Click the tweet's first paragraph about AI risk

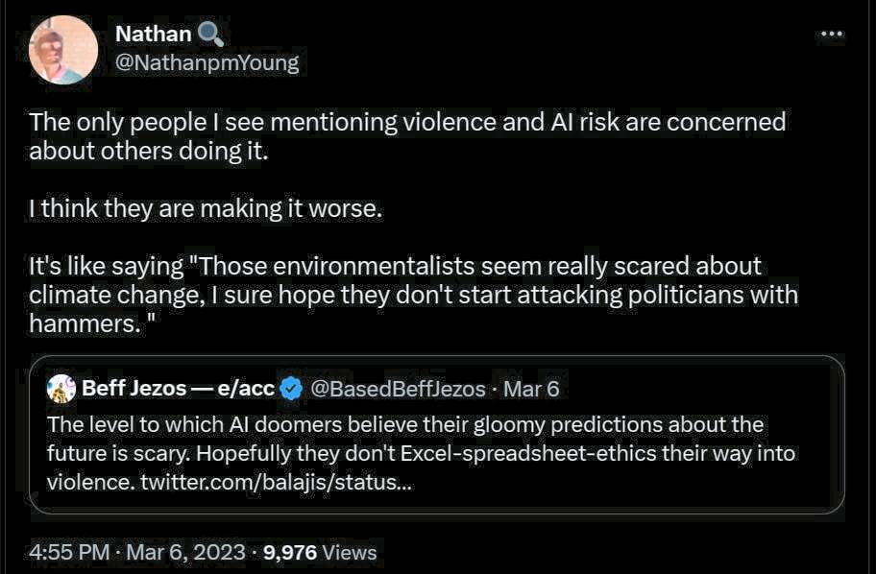tap(407, 136)
